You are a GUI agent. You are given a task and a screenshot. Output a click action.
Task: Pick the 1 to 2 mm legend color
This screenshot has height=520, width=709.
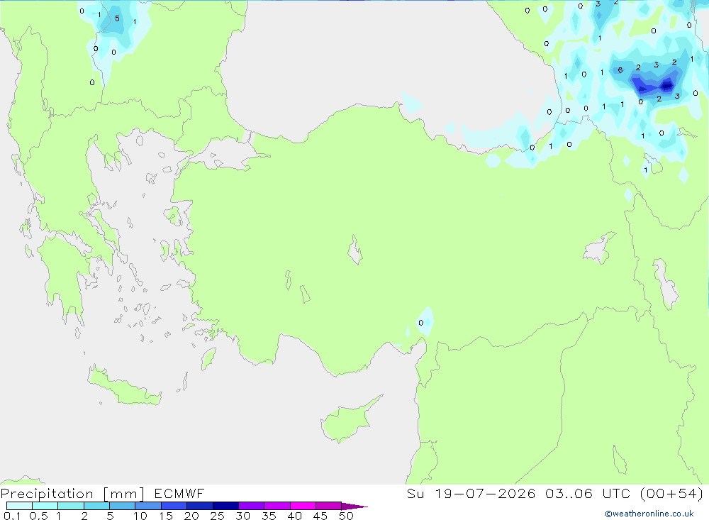tap(71, 506)
